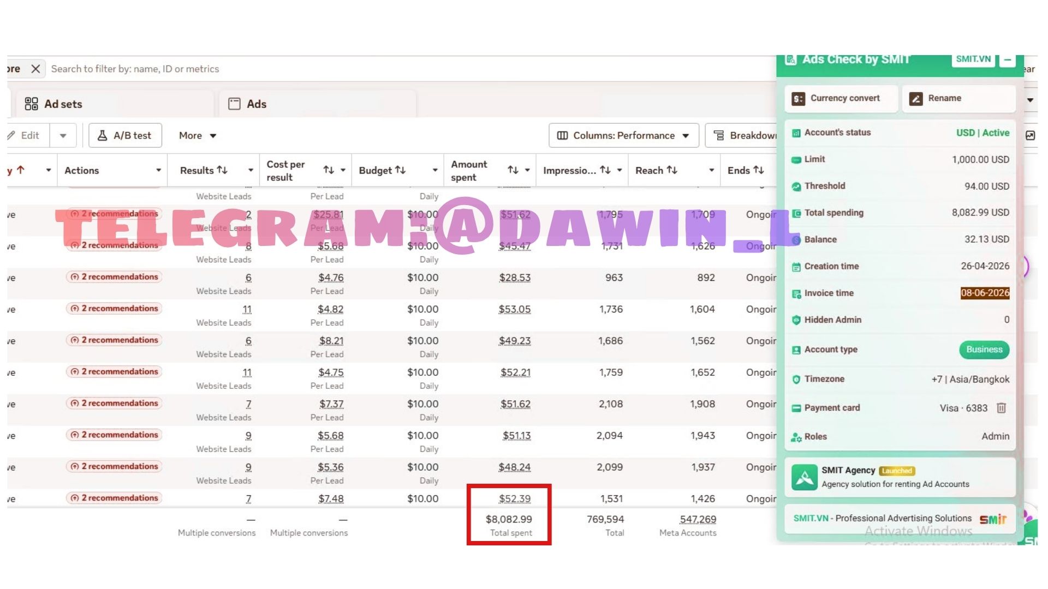Open Budget column dropdown arrow
Image resolution: width=1048 pixels, height=589 pixels.
tap(435, 170)
